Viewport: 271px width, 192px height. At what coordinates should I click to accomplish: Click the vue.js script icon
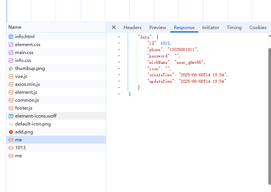[x=11, y=76]
